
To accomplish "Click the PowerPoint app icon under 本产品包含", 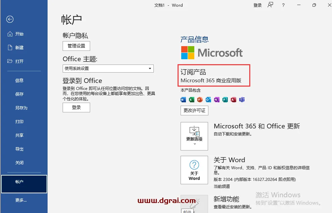I will [x=200, y=100].
